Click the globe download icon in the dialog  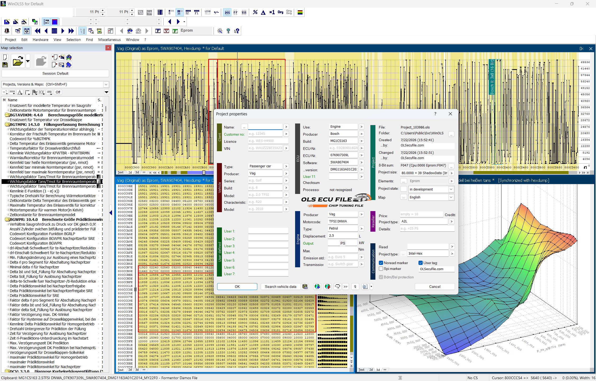[x=317, y=287]
